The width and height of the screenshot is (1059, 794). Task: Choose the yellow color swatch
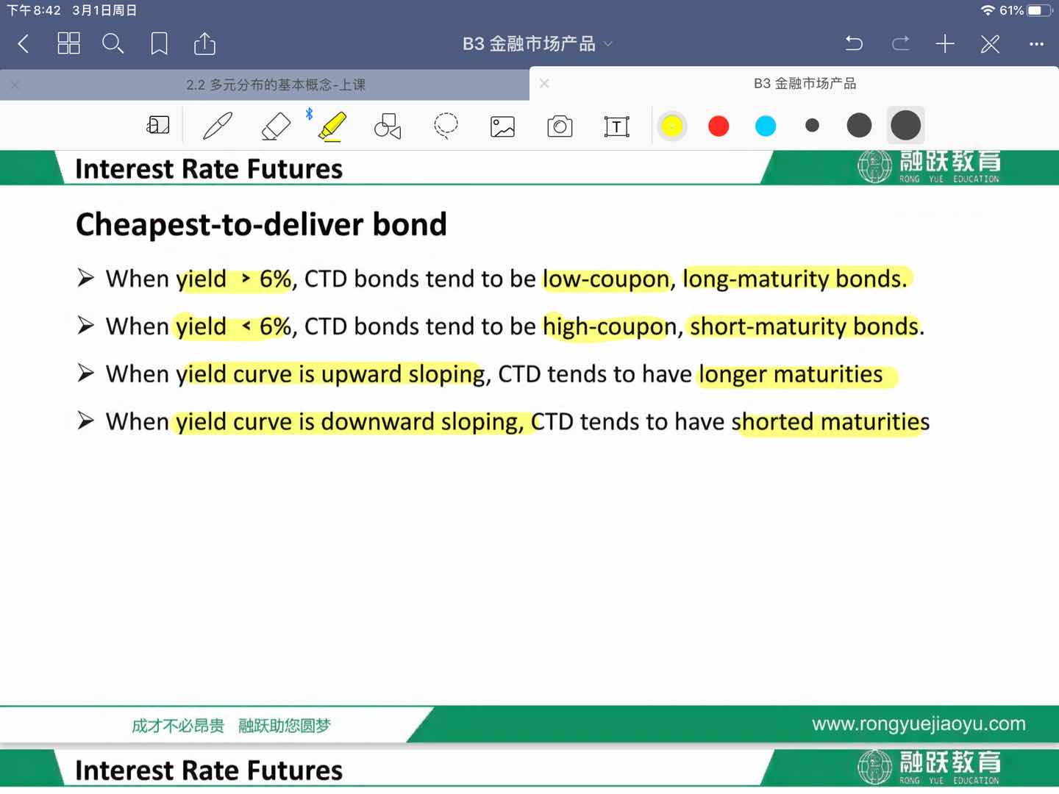(671, 126)
